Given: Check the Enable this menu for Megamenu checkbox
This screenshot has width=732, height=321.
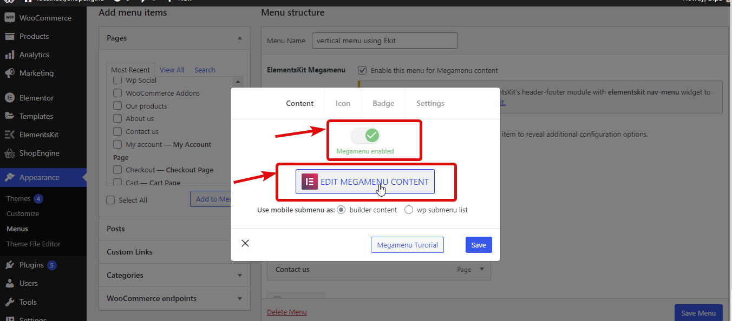Looking at the screenshot, I should (x=363, y=70).
